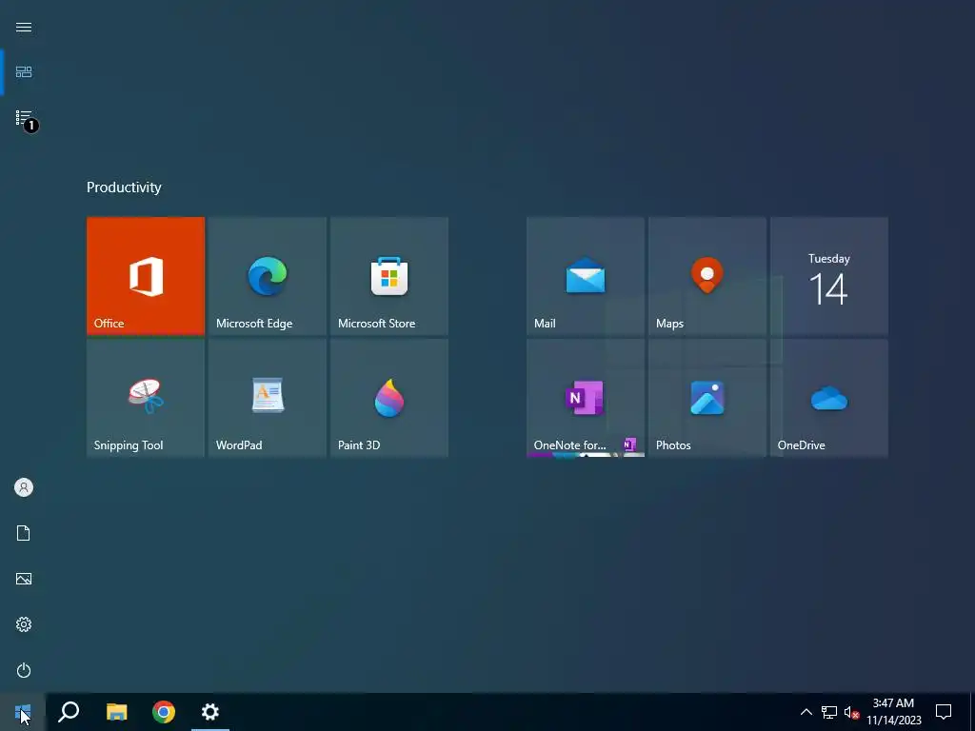Open the Tuesday 14 calendar tile
Viewport: 975px width, 731px height.
[x=829, y=276]
